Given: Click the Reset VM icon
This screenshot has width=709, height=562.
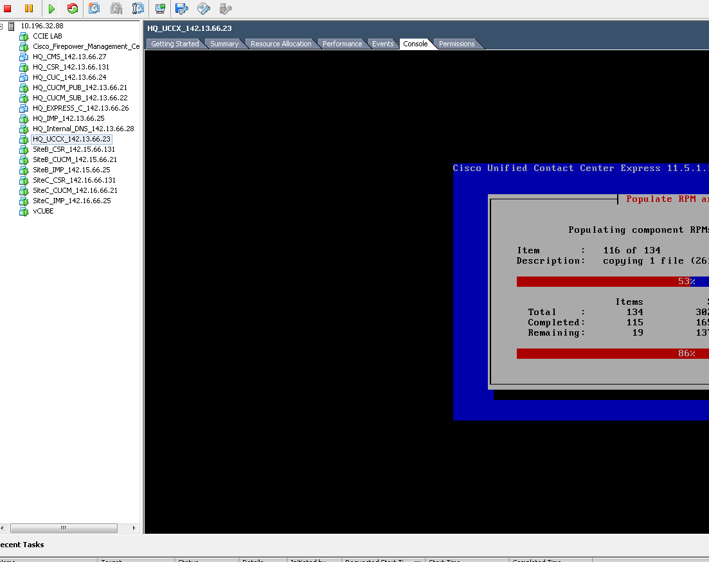Looking at the screenshot, I should tap(73, 8).
